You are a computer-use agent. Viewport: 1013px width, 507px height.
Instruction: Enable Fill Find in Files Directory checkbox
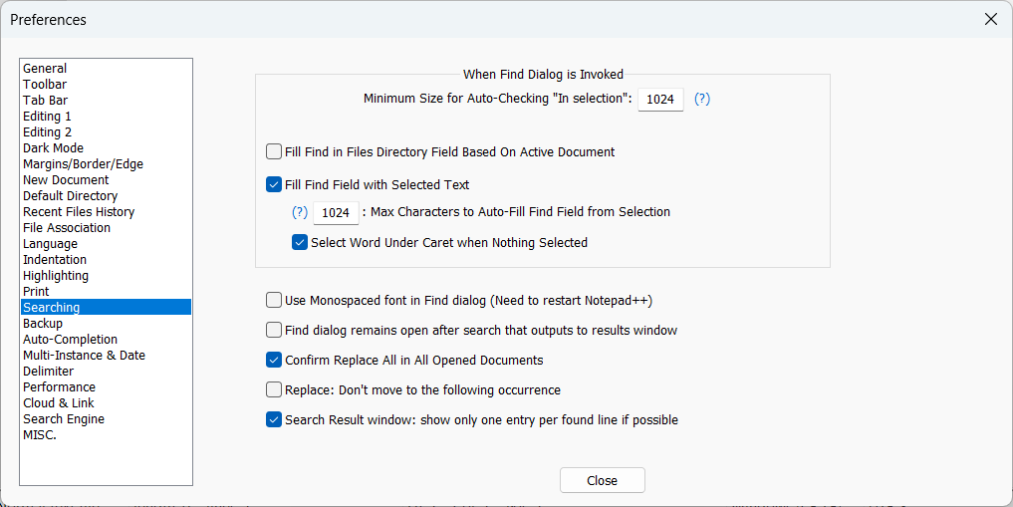(x=274, y=152)
